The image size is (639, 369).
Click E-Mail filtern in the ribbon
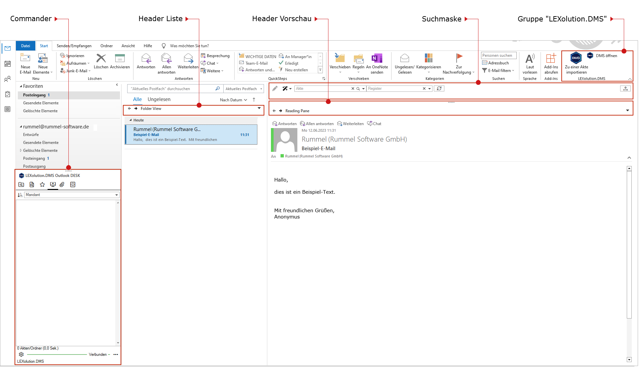click(x=498, y=71)
